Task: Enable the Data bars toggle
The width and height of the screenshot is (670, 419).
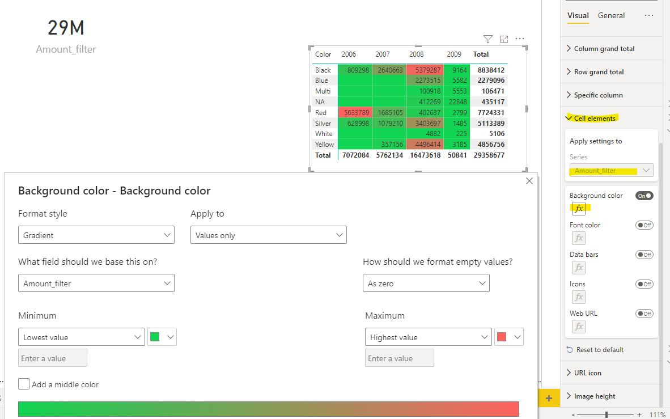Action: point(644,255)
